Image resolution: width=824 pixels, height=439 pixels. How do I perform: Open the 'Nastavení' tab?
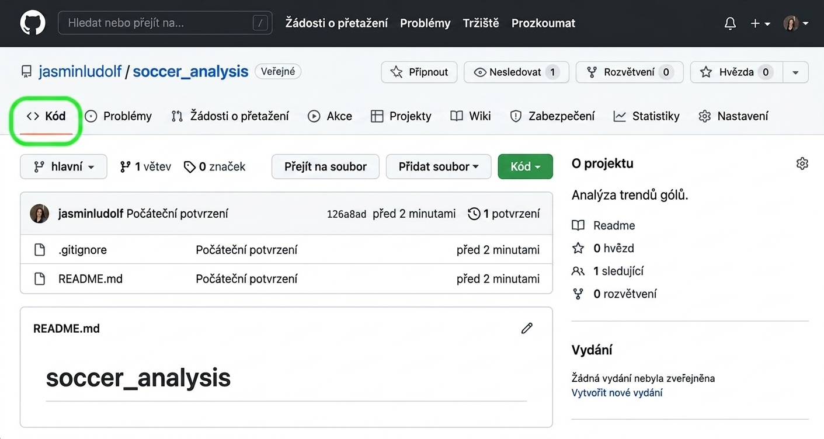[x=733, y=116]
